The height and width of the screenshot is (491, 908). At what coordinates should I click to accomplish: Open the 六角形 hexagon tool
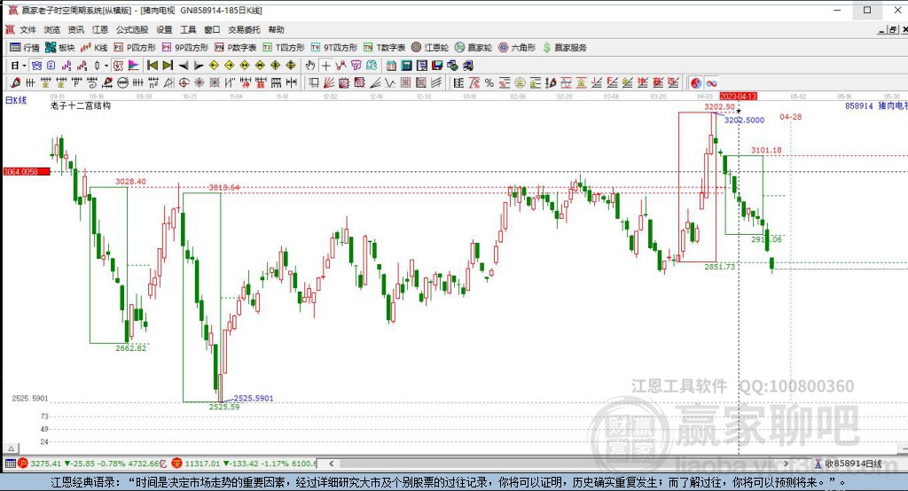coord(517,48)
